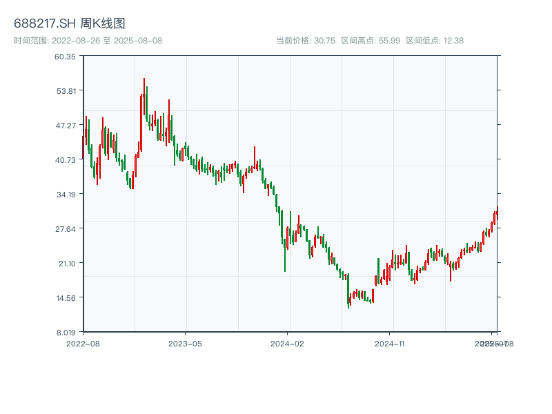Click the time range text 2022-08-26 至 2025-08-08
Screen dimensions: 552x414
88,41
